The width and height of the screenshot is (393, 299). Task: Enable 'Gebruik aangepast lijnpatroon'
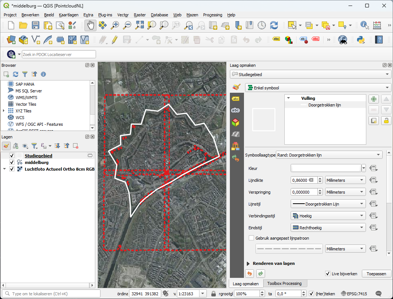(252, 238)
